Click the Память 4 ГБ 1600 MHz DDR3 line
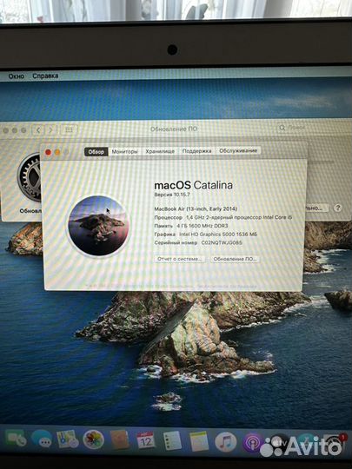The height and width of the screenshot is (469, 352). [191, 226]
